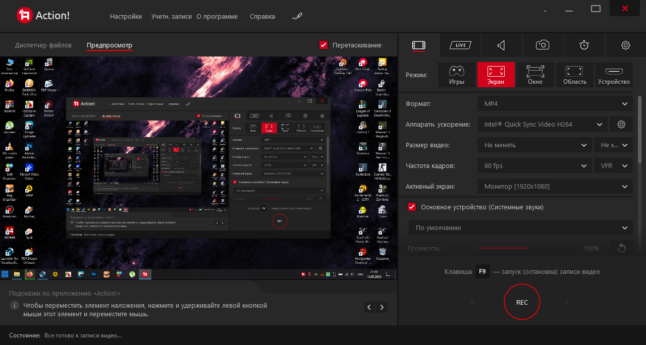Switch to the audio recording speaker tab

501,45
